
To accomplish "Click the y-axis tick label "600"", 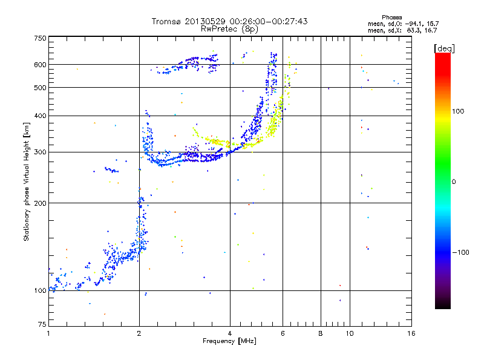I will (x=40, y=65).
